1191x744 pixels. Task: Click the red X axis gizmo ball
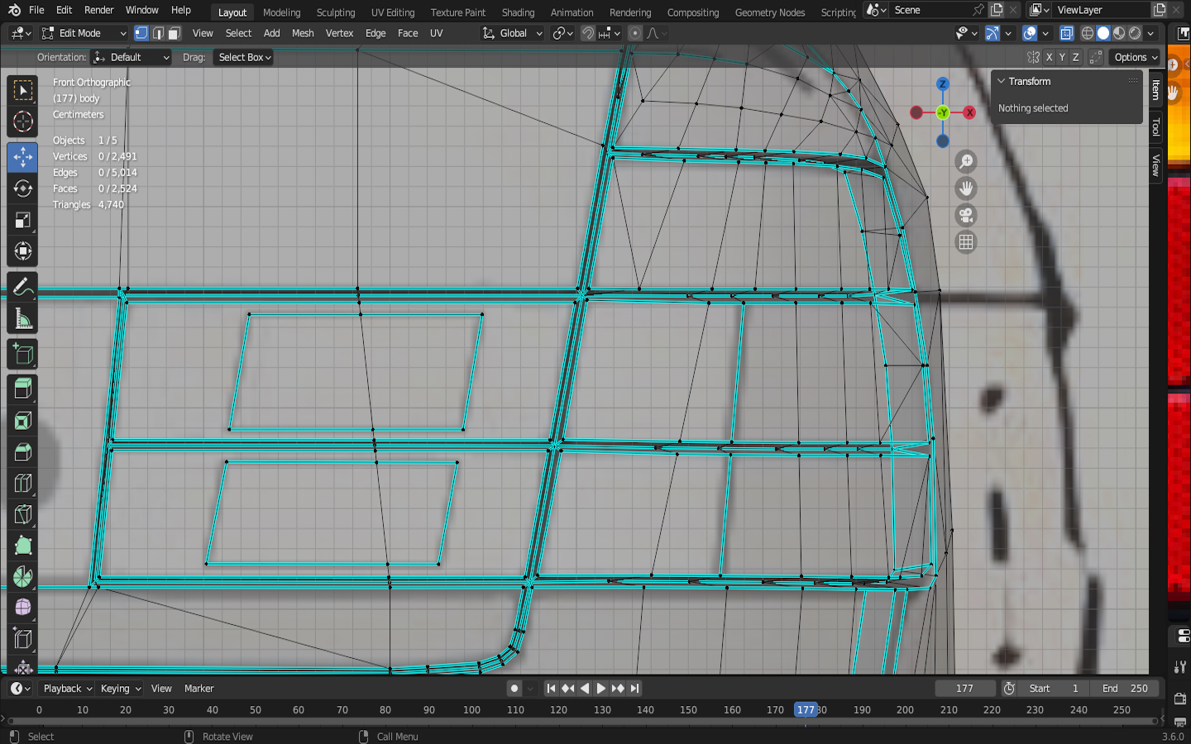[x=969, y=112]
